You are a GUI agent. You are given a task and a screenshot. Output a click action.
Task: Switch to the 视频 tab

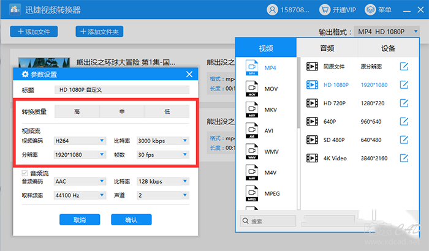coord(266,48)
